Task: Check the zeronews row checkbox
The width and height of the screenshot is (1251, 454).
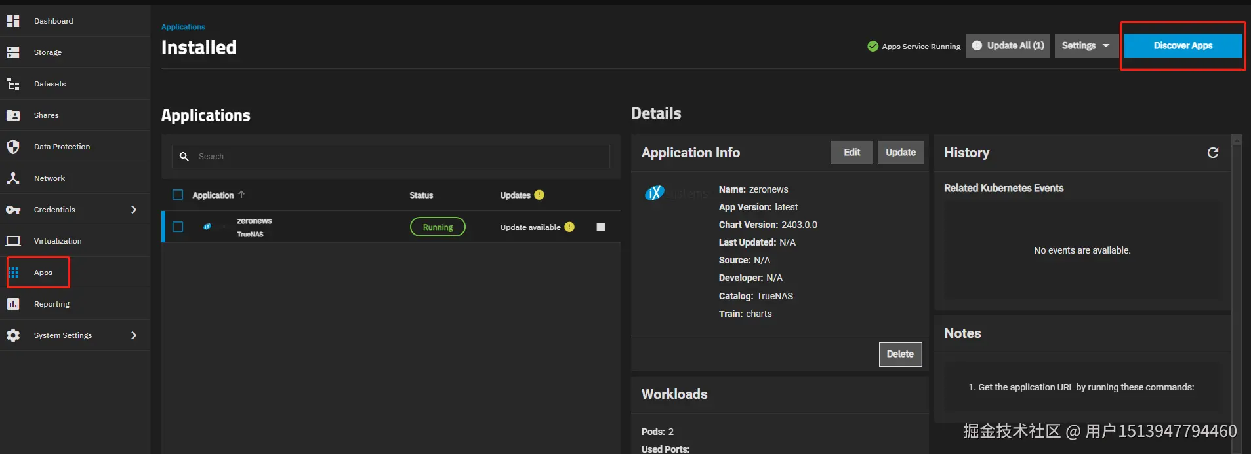Action: [178, 227]
